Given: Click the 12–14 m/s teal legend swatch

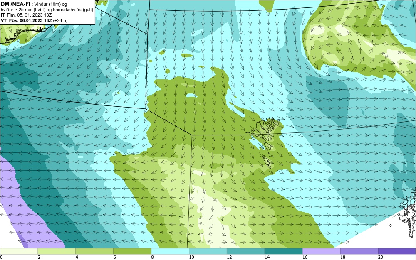Looking at the screenshot, I should [x=246, y=251].
